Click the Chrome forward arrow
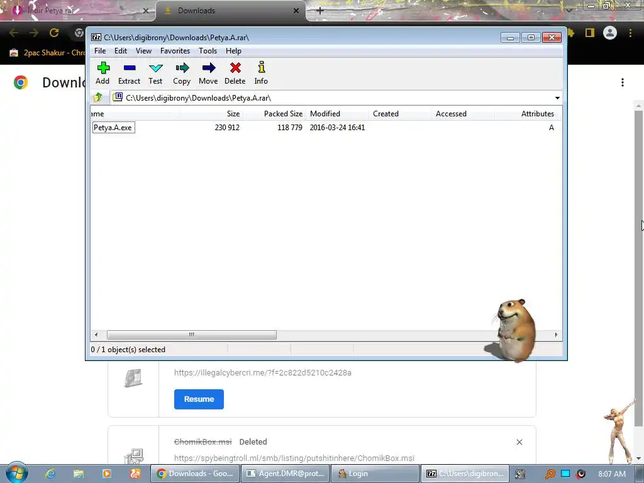This screenshot has width=644, height=483. [34, 33]
